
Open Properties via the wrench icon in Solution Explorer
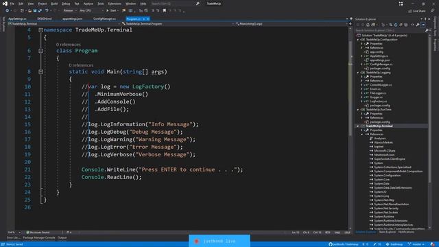[418, 25]
